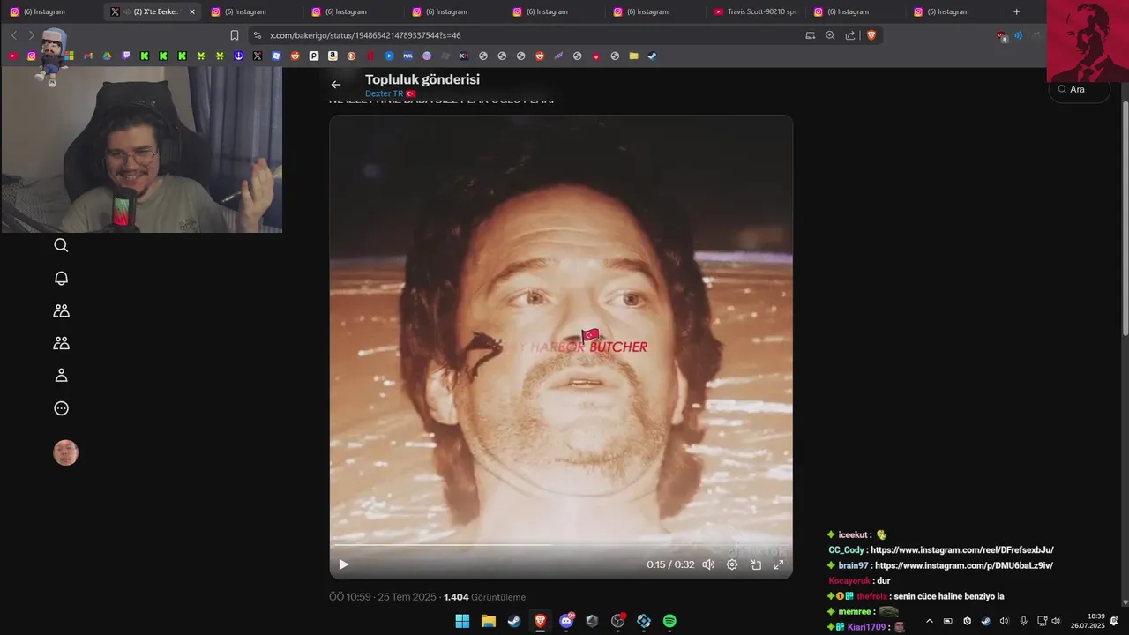Open the video settings gear
The height and width of the screenshot is (635, 1129).
[x=732, y=564]
